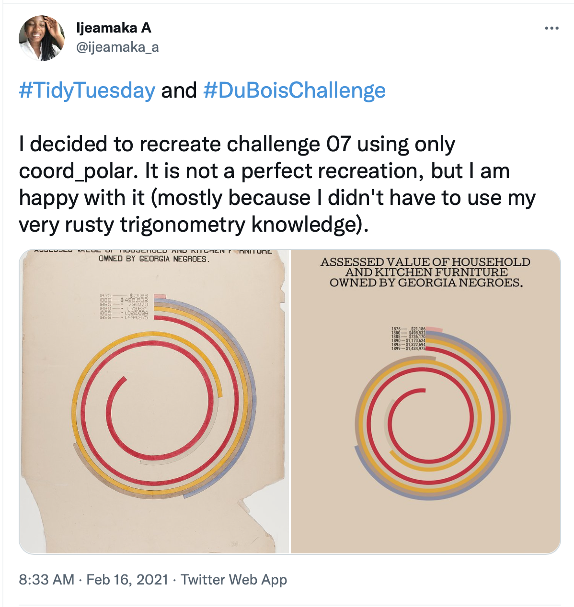
Task: Click the Feb 16, 2021 date
Action: (x=127, y=580)
